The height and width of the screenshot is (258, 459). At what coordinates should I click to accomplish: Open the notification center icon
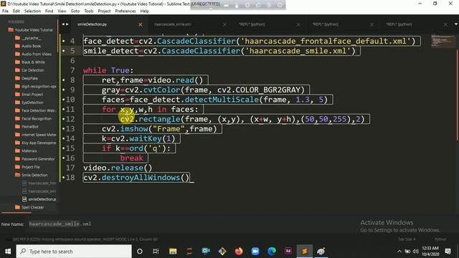(x=448, y=252)
